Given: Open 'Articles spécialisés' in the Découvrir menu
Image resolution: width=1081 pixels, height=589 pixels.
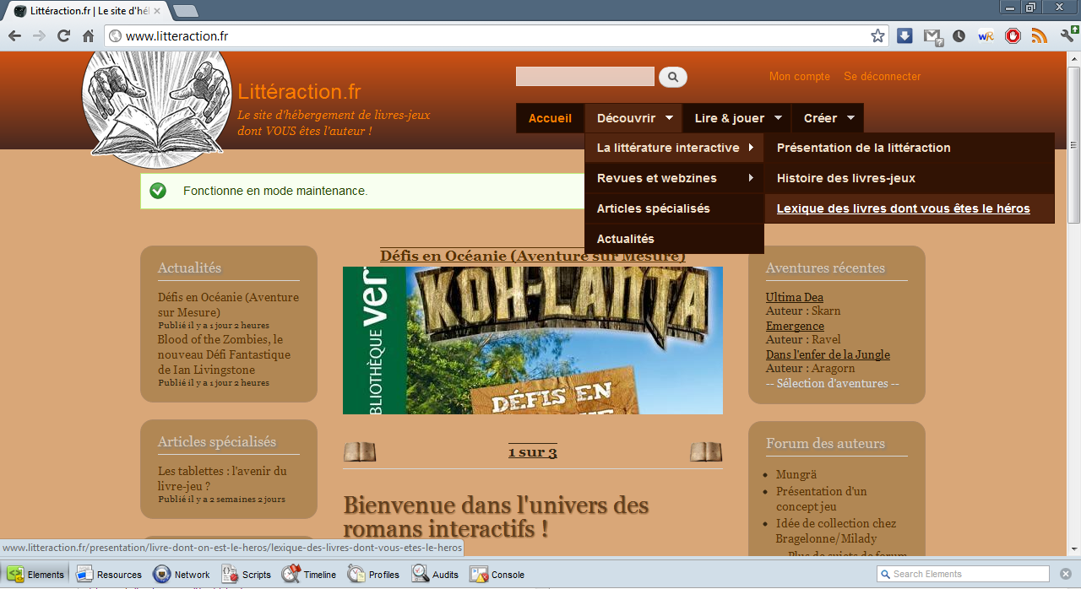Looking at the screenshot, I should click(x=674, y=208).
